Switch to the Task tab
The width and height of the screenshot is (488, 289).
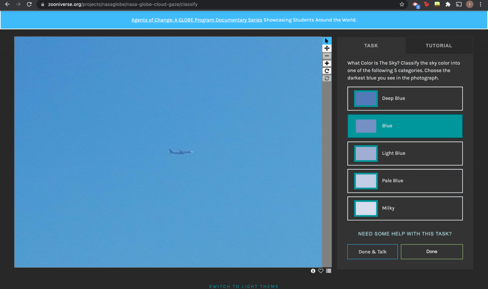pos(371,45)
